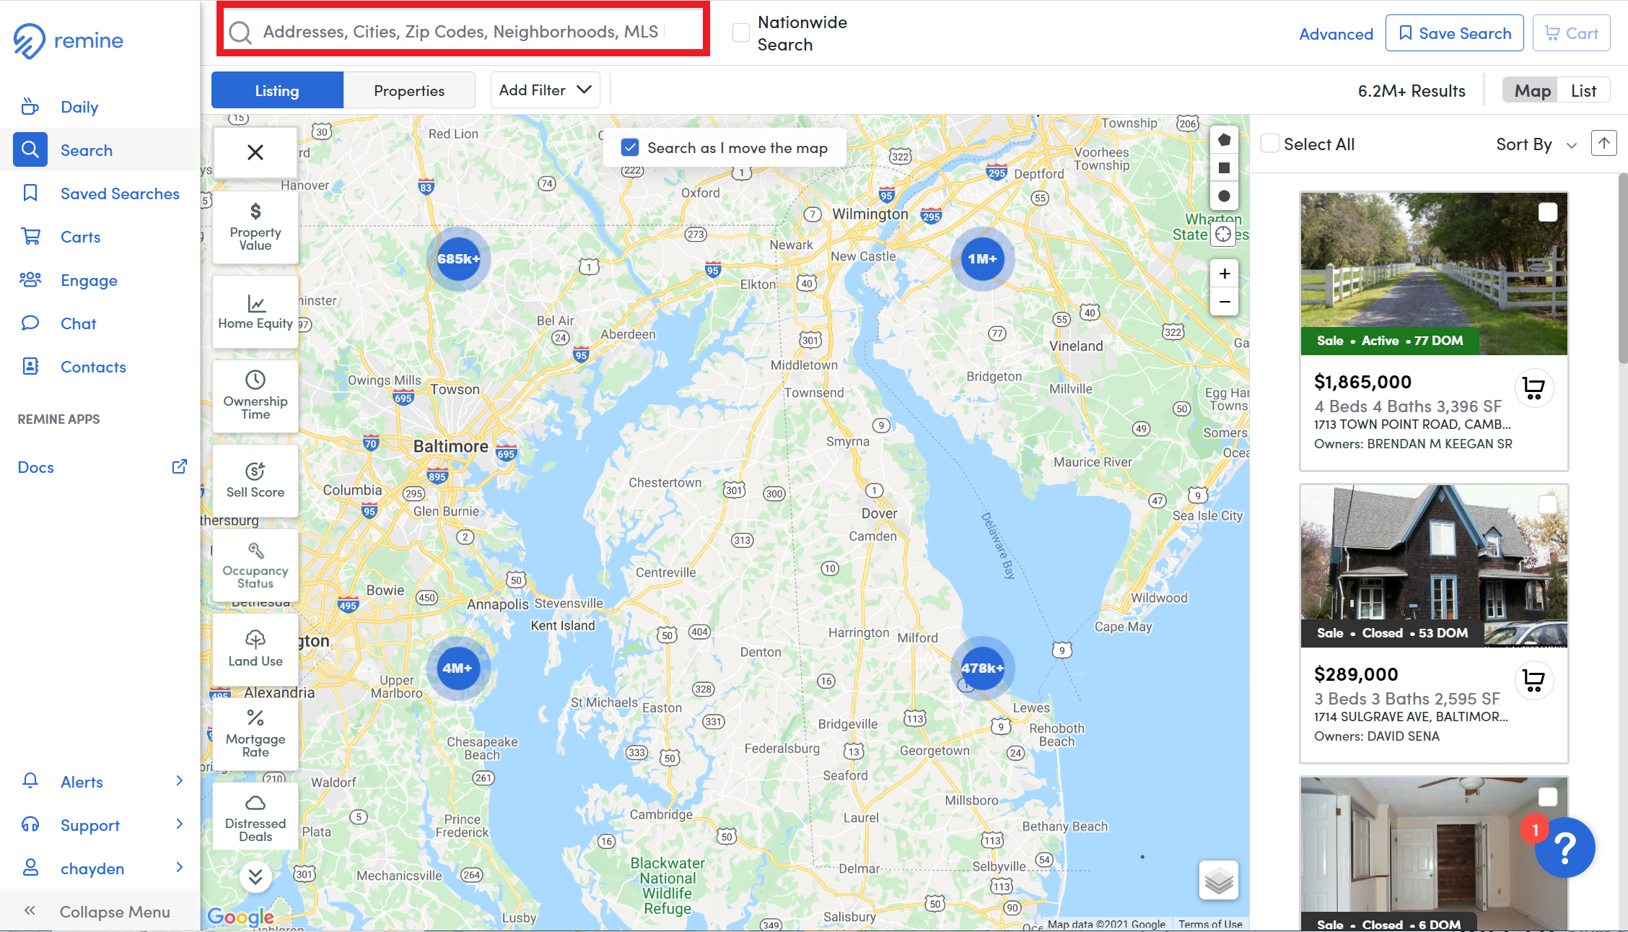Enable Nationwide Search checkbox

[x=741, y=32]
